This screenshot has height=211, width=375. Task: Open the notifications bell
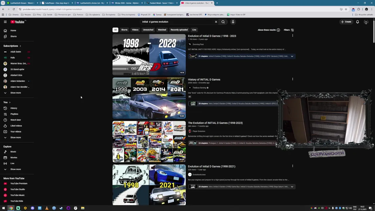(357, 22)
